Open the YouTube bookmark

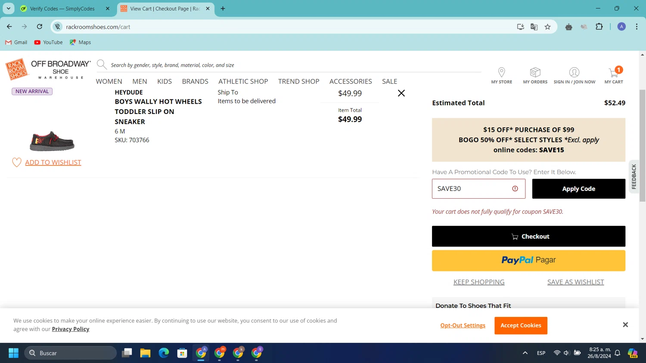48,42
